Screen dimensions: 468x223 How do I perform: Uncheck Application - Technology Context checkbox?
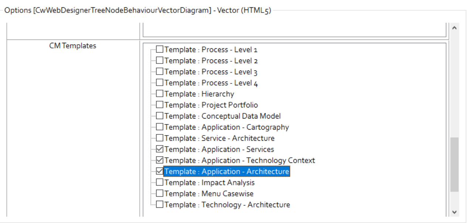tap(160, 160)
